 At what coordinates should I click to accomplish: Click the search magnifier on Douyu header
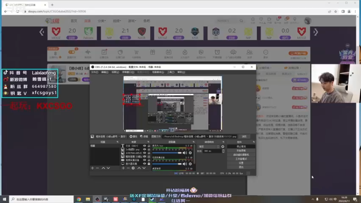click(241, 21)
